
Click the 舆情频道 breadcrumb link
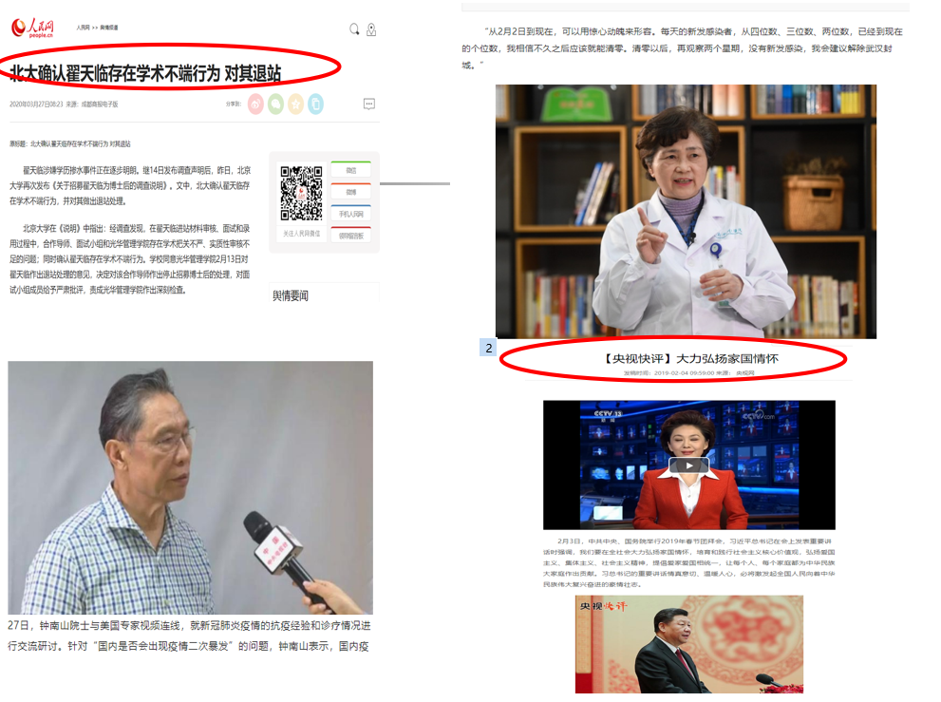click(108, 29)
